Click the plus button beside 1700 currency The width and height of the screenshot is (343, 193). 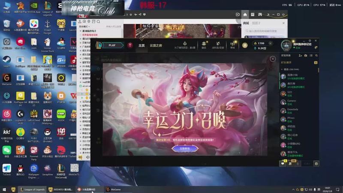point(270,43)
